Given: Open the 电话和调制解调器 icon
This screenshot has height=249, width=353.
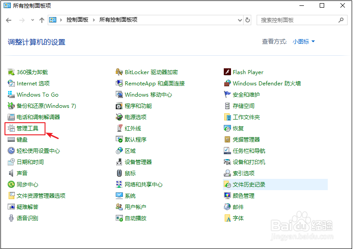Looking at the screenshot, I should (11, 117).
